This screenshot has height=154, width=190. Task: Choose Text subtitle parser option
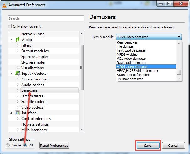coord(146,50)
